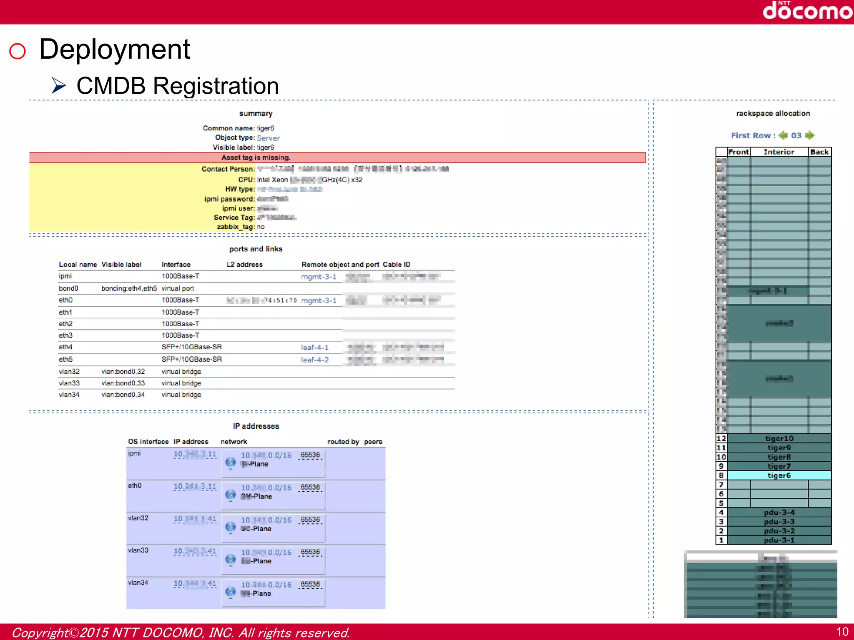This screenshot has width=854, height=640.
Task: Open vlan33 IP address ending .41
Action: click(195, 551)
